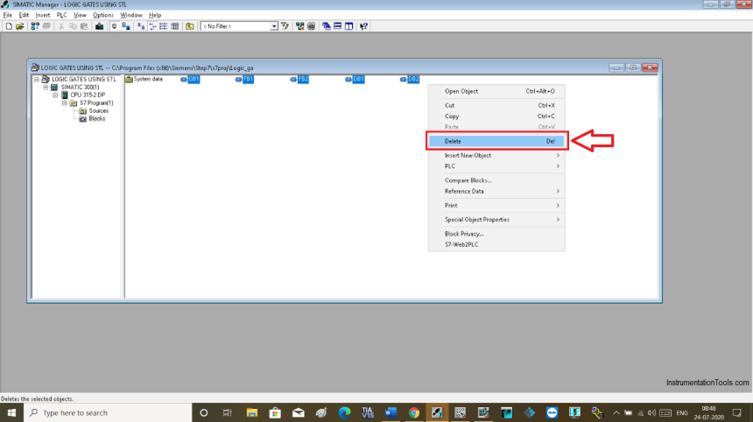The image size is (753, 422).
Task: Expand the Print submenu arrow
Action: pos(558,206)
